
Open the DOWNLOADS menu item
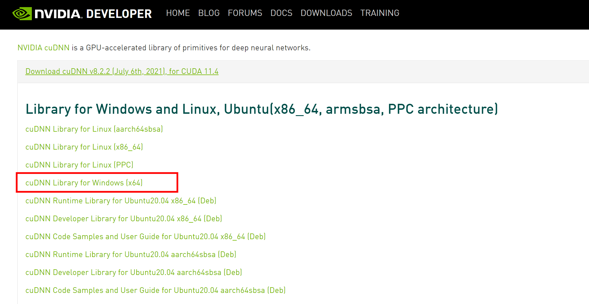tap(326, 13)
